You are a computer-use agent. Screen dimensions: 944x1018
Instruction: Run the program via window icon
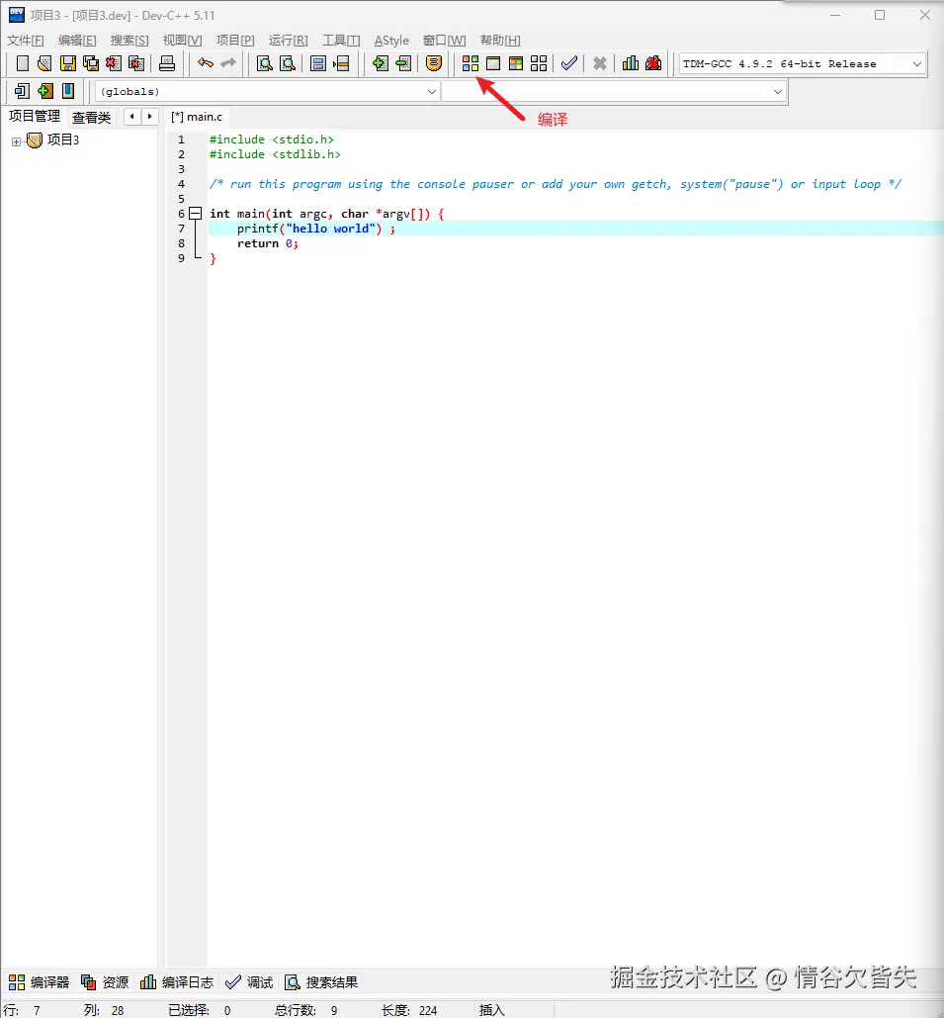tap(493, 63)
